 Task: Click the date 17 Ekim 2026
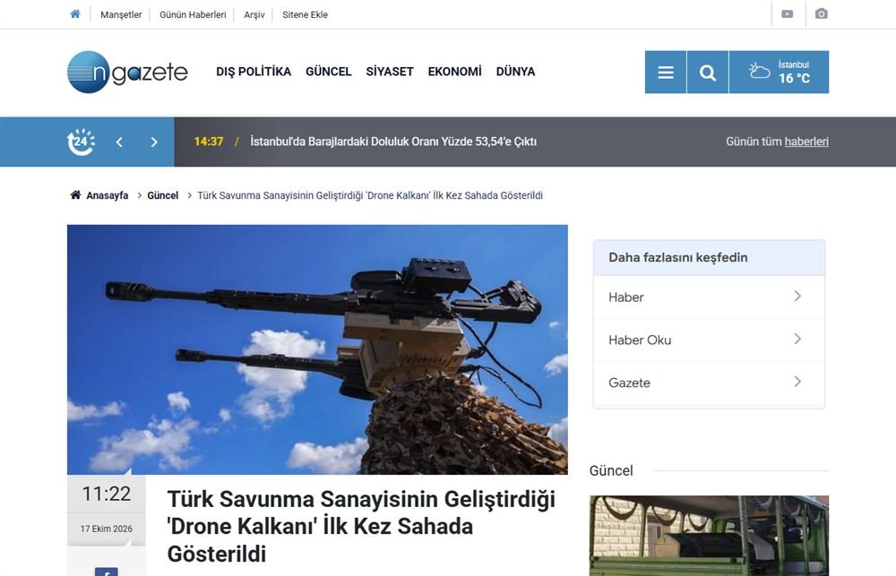(x=107, y=529)
